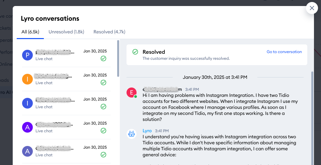321x165 pixels.
Task: Open the Unresolved (1.8k) tab
Action: click(x=66, y=32)
